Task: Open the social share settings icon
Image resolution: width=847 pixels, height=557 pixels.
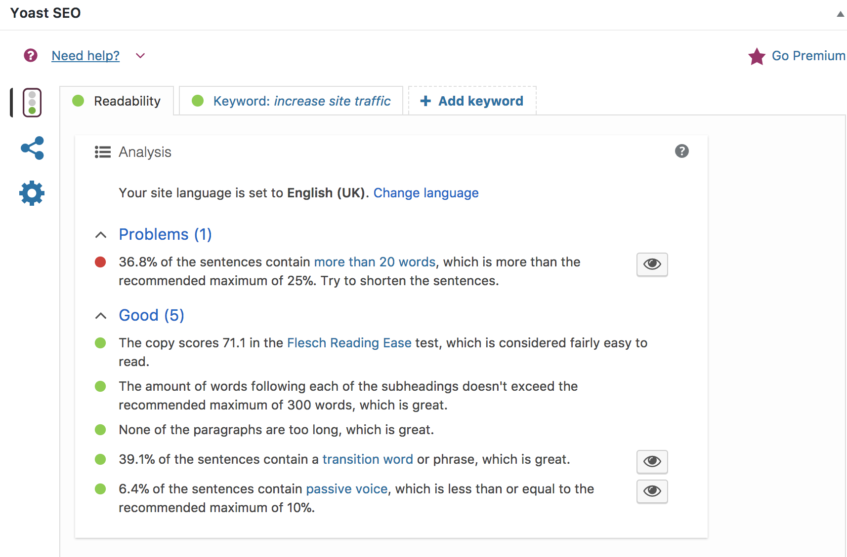Action: [32, 148]
